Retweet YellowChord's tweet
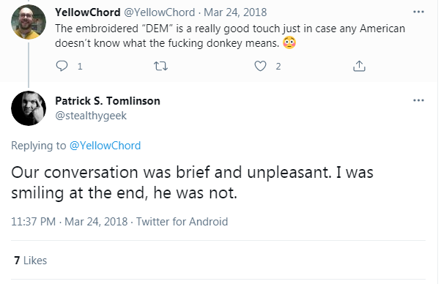 click(x=160, y=67)
